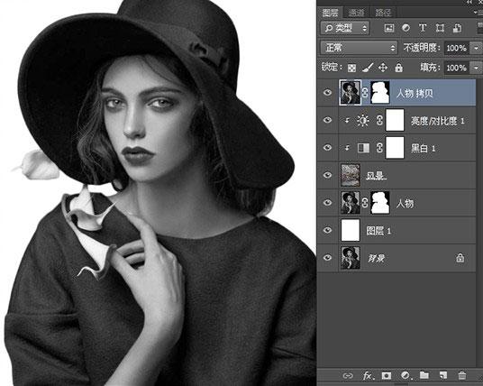
Task: Hide the 图层 1 layer
Action: [327, 230]
